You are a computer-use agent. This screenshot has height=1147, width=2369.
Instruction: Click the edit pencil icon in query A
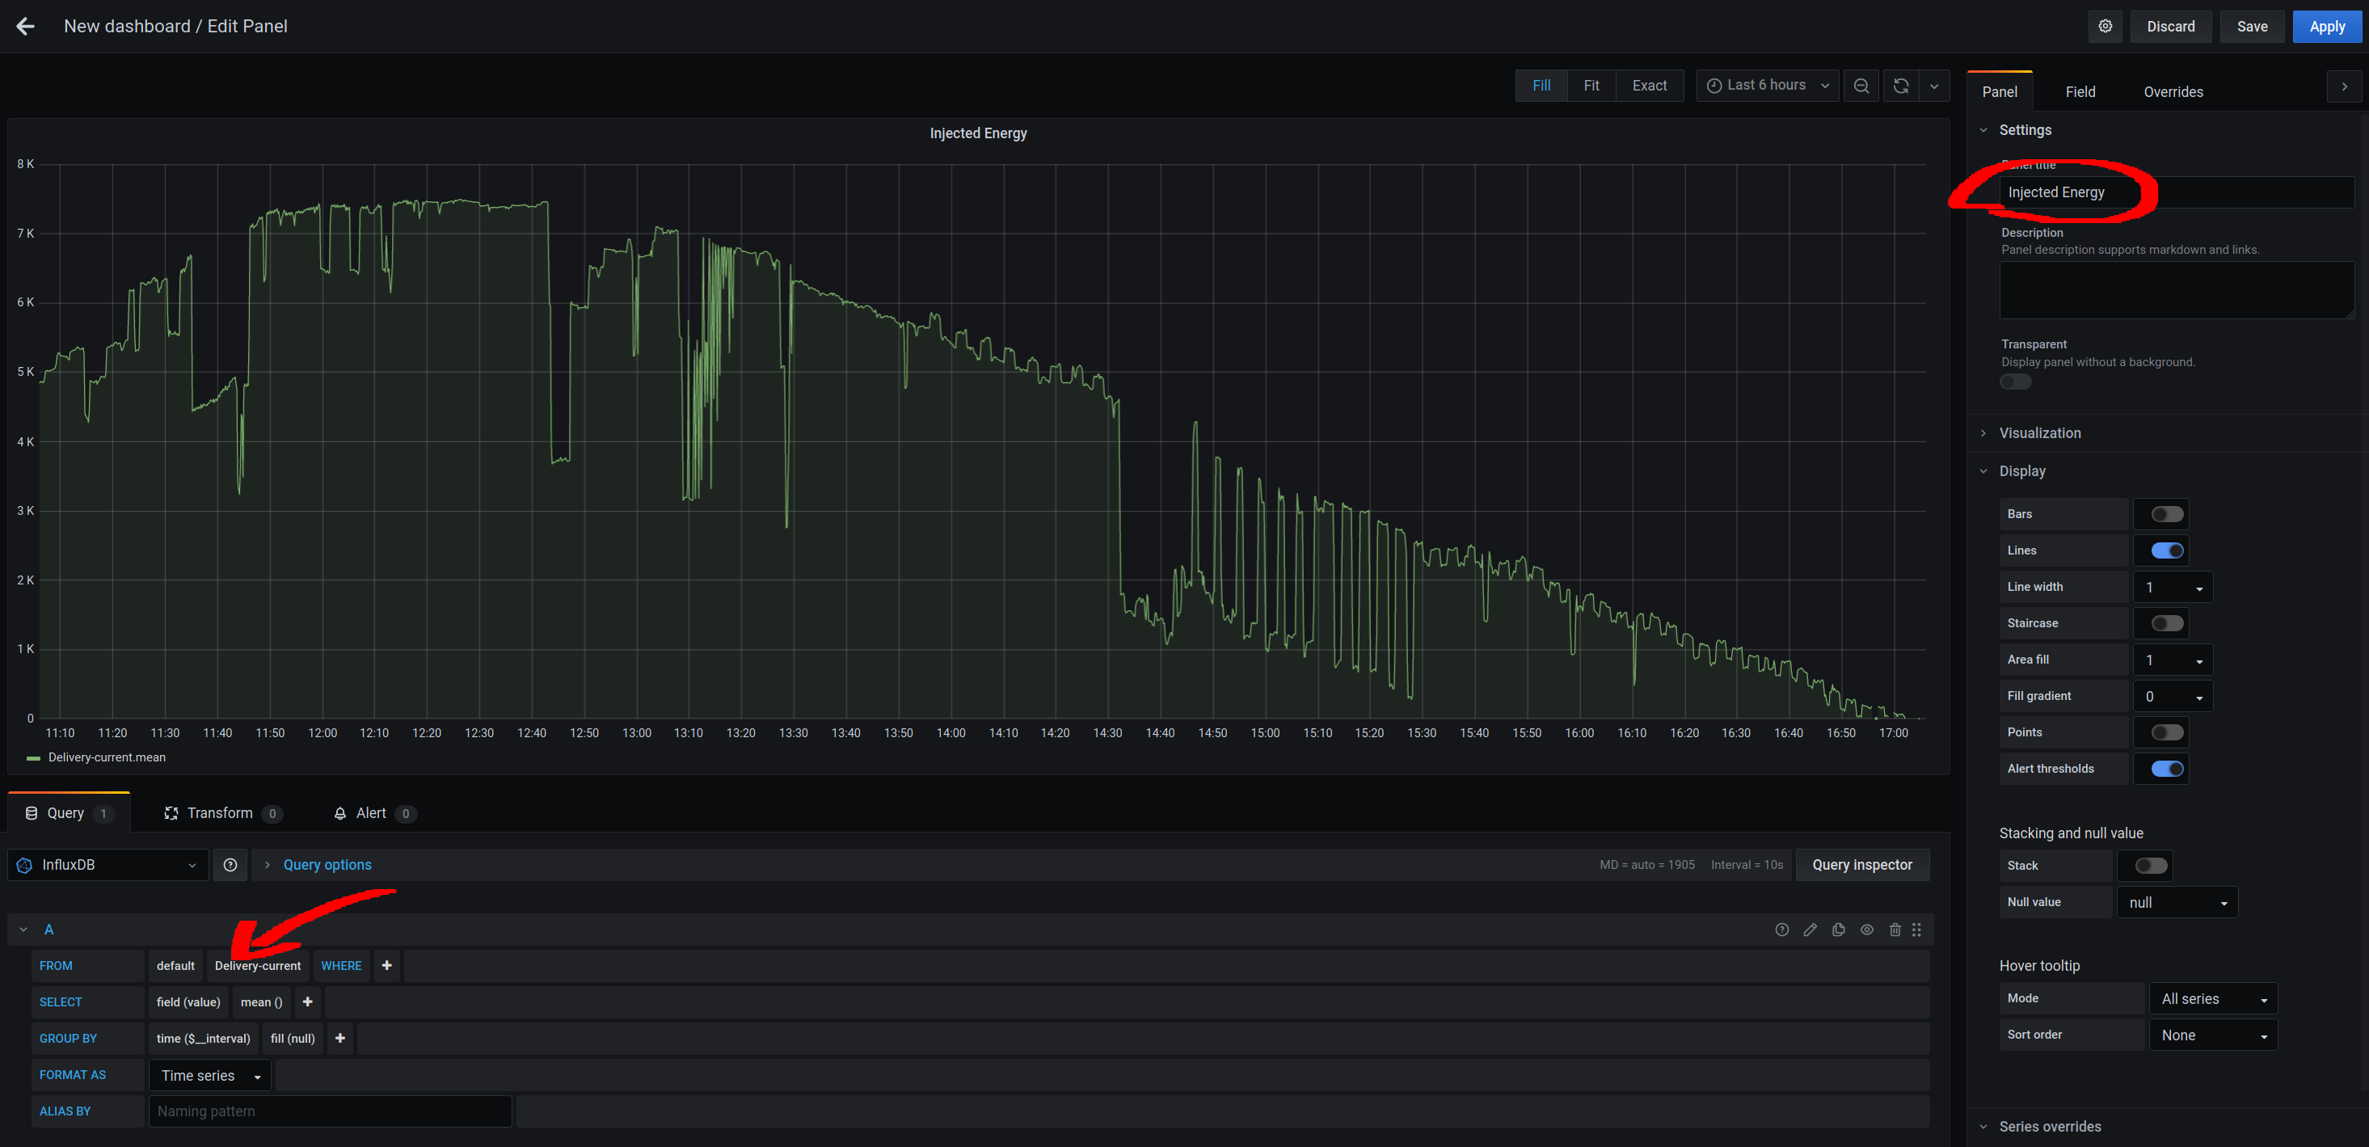click(1809, 930)
